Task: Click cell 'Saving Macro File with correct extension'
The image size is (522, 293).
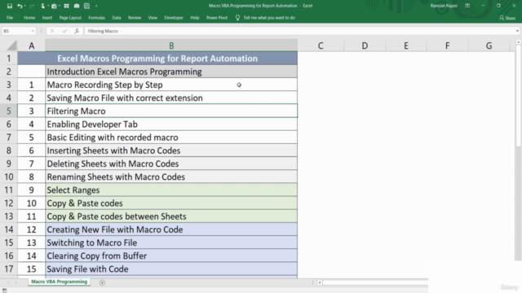Action: pyautogui.click(x=171, y=98)
